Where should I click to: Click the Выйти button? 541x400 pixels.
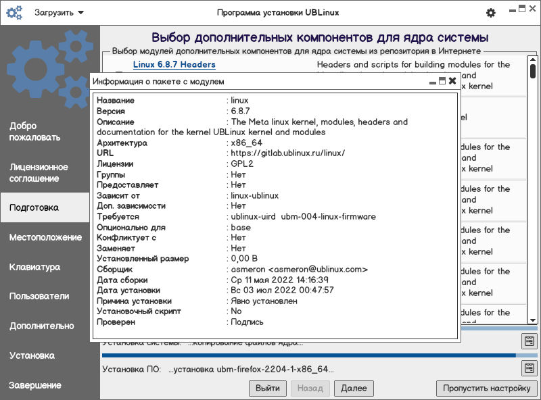268,389
